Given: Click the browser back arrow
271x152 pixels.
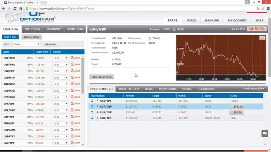Looking at the screenshot, I should (3, 8).
